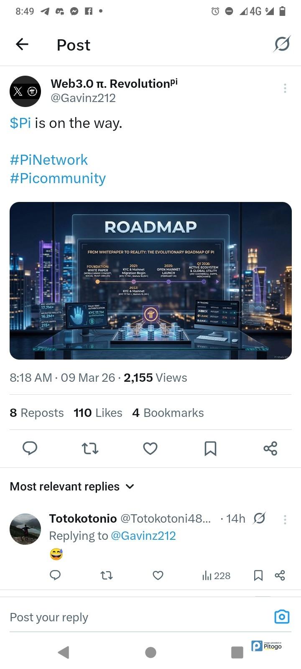Open Grok icon in the Post header

(282, 44)
